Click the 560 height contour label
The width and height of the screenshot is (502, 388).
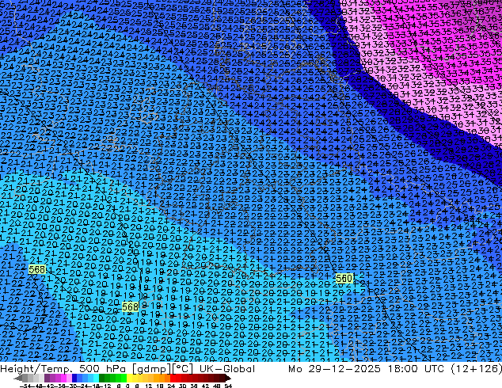[x=344, y=278]
